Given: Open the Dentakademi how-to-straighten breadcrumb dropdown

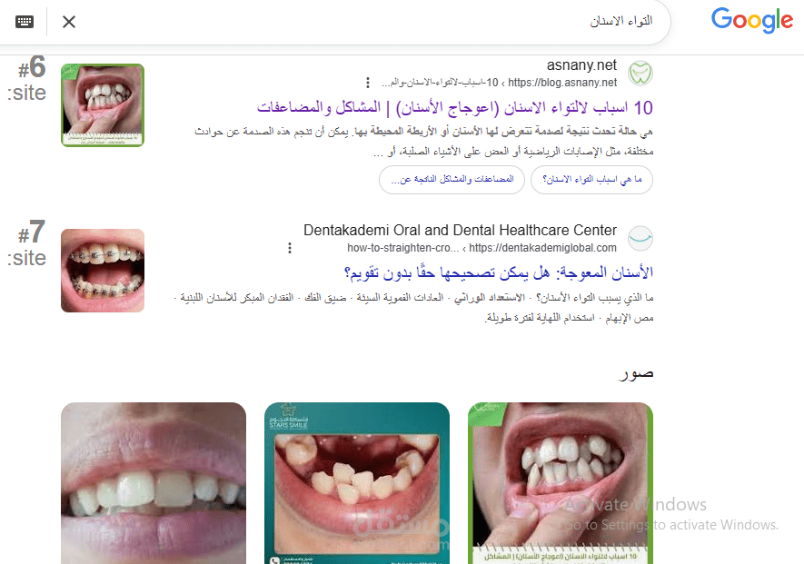Looking at the screenshot, I should pyautogui.click(x=402, y=247).
